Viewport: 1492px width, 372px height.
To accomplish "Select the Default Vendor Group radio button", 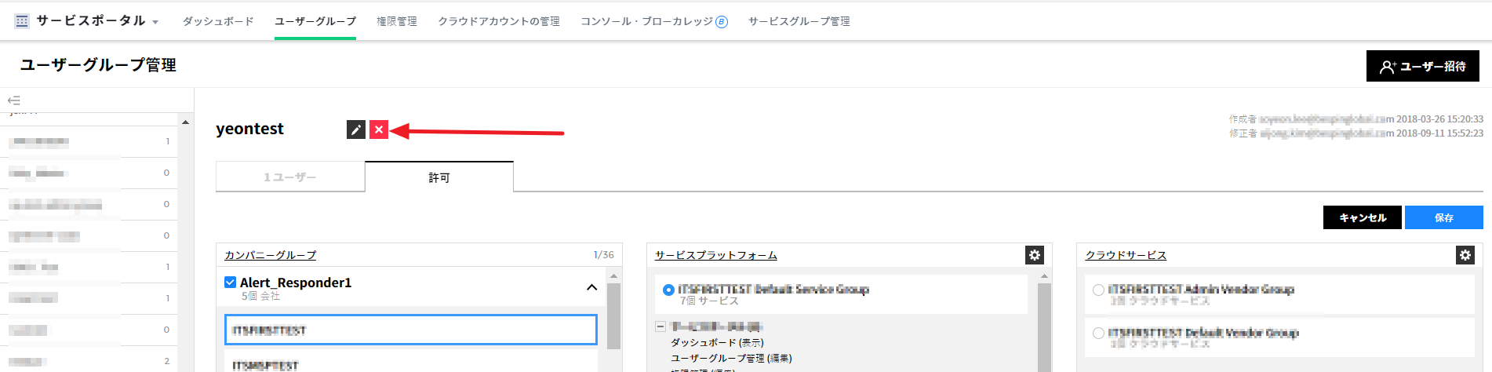I will [1098, 333].
